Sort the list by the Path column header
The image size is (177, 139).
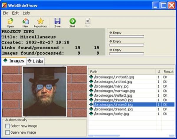tap(122, 72)
